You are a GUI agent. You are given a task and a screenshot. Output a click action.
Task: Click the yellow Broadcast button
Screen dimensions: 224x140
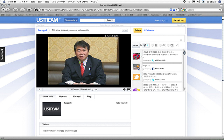coord(179,20)
